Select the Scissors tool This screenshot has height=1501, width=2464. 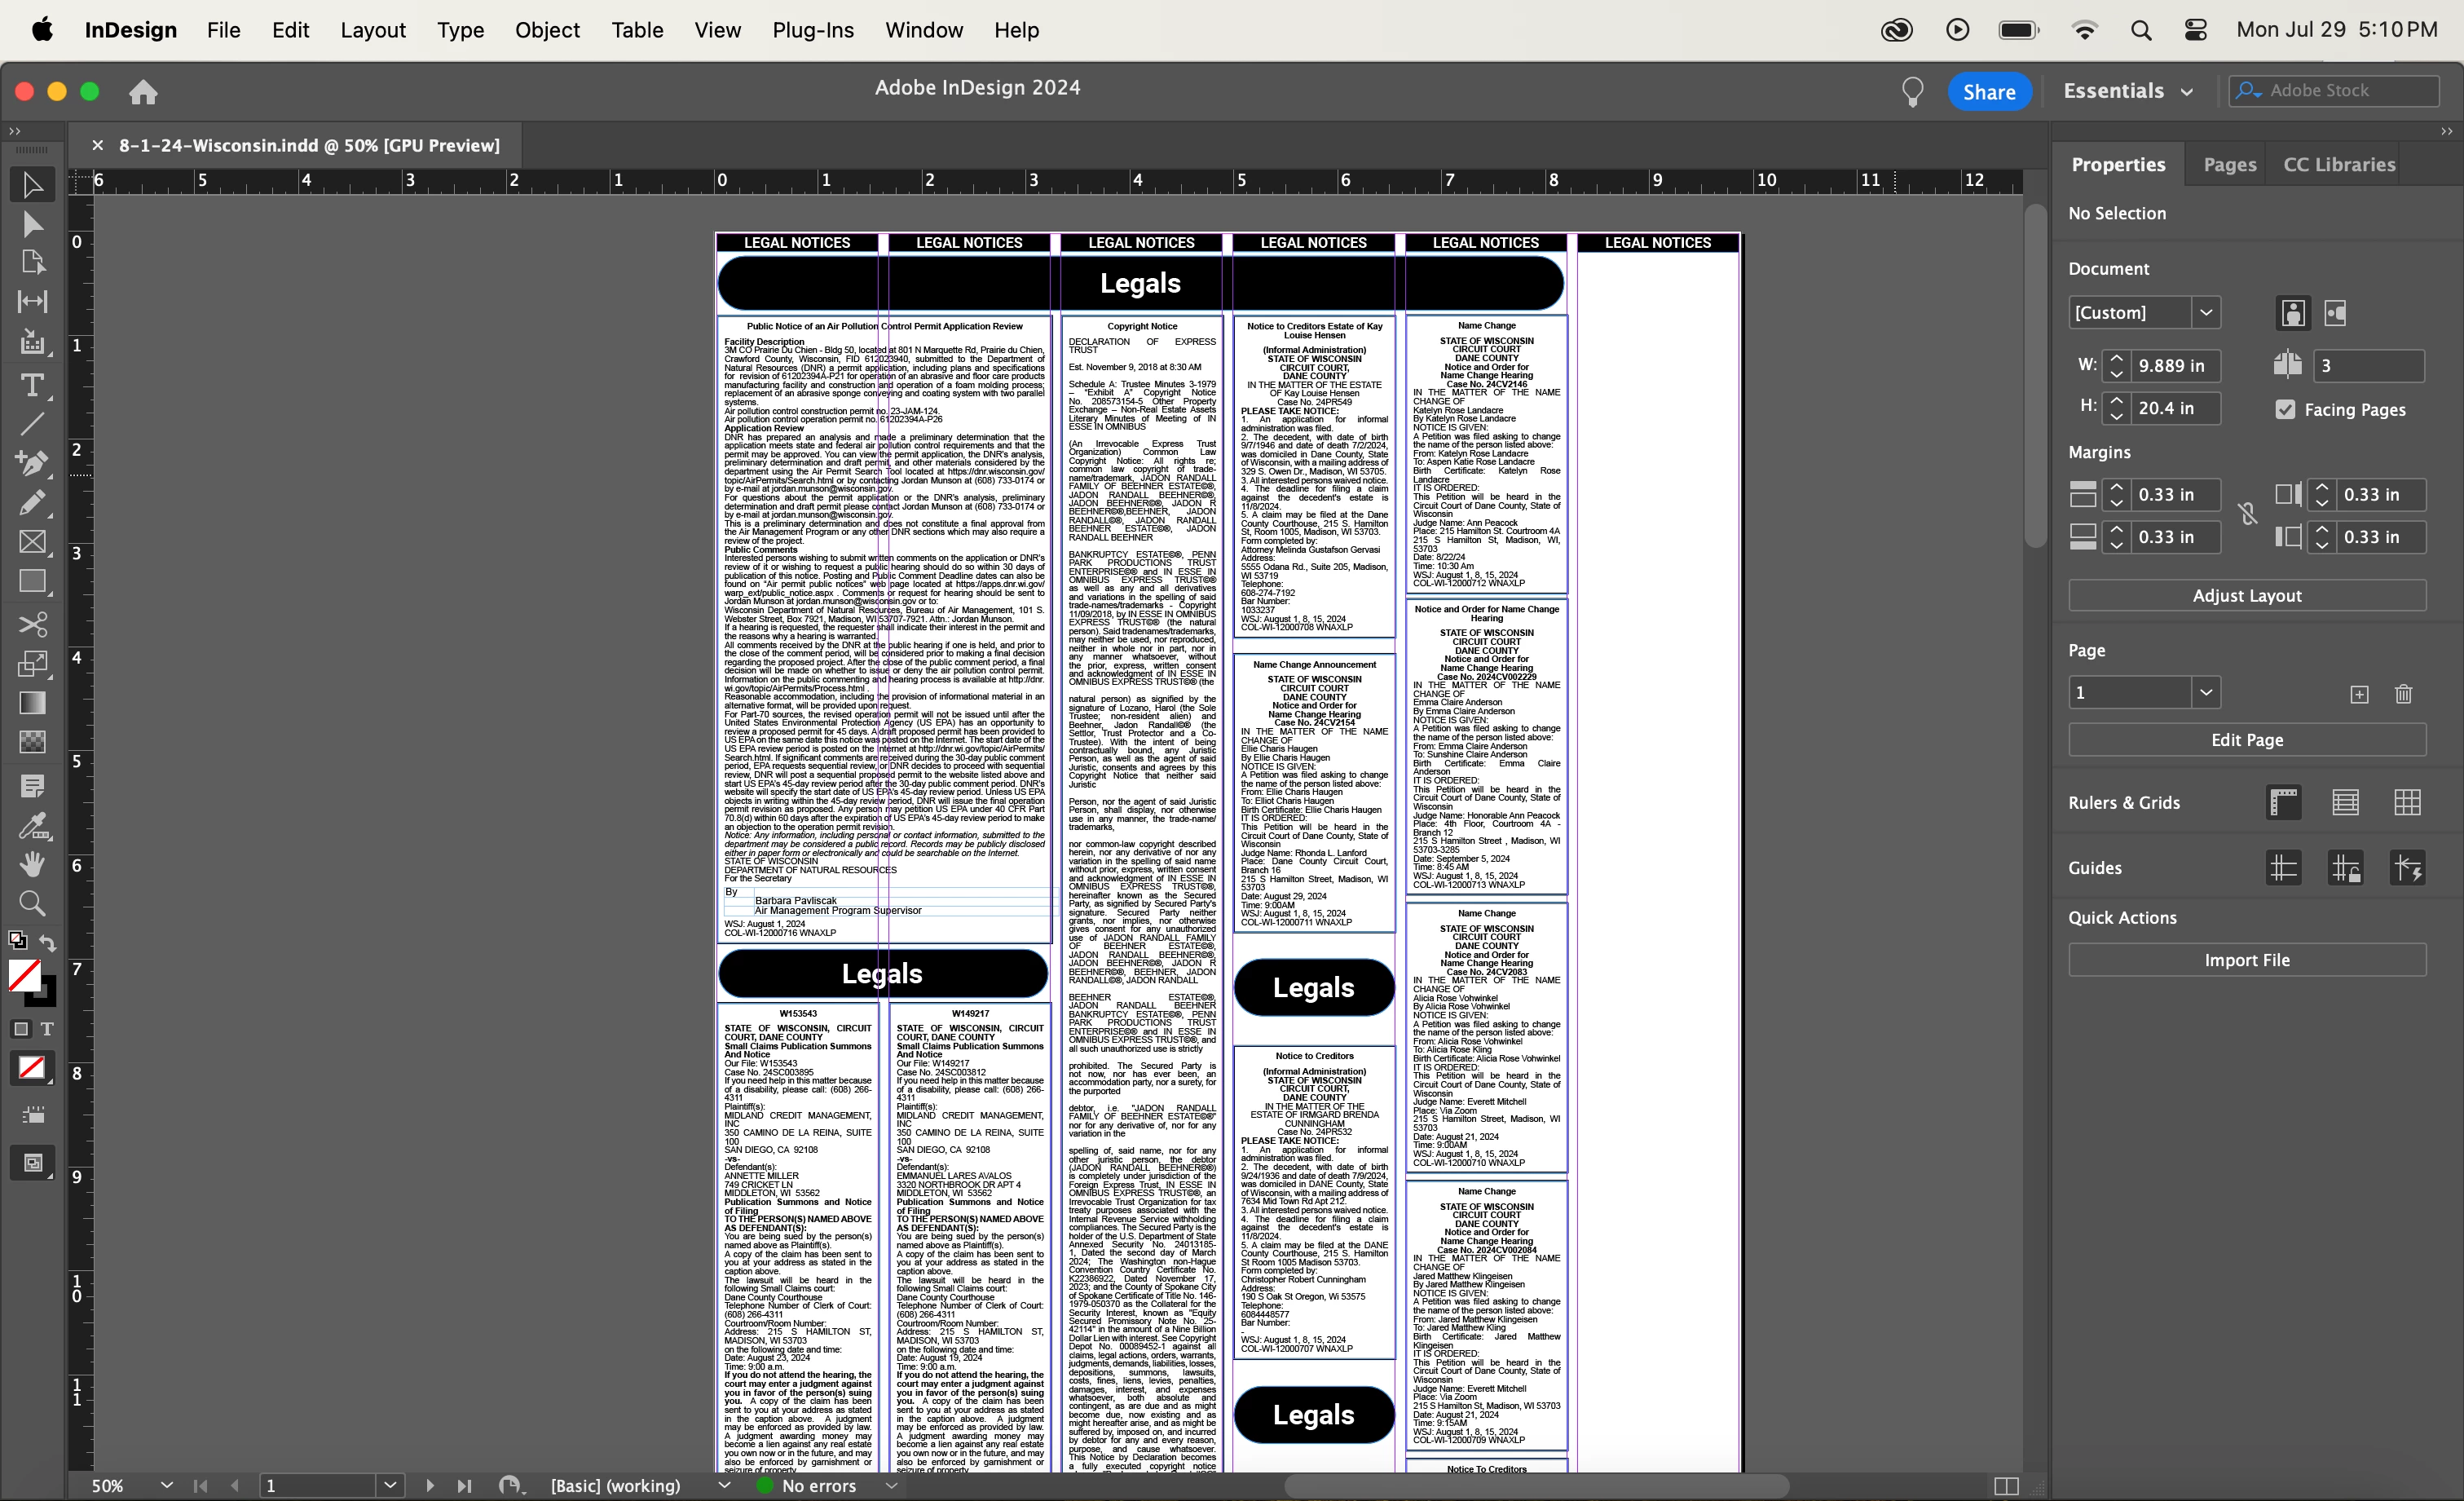(32, 624)
